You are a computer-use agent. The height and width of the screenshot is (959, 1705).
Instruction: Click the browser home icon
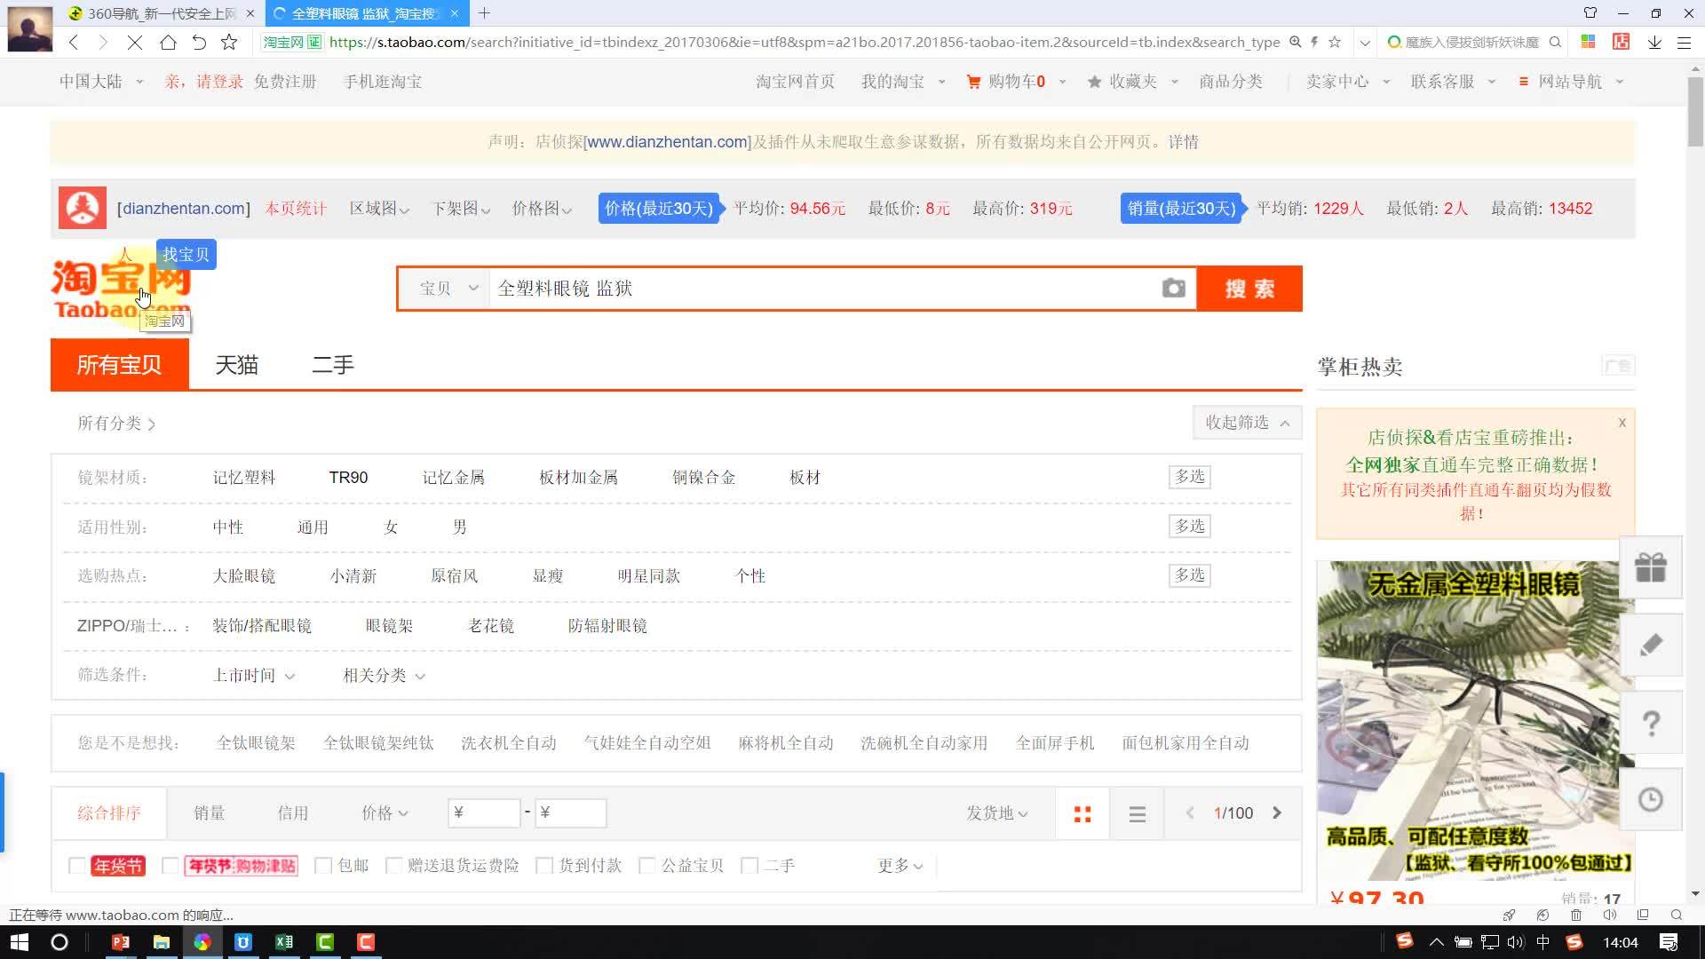click(168, 42)
